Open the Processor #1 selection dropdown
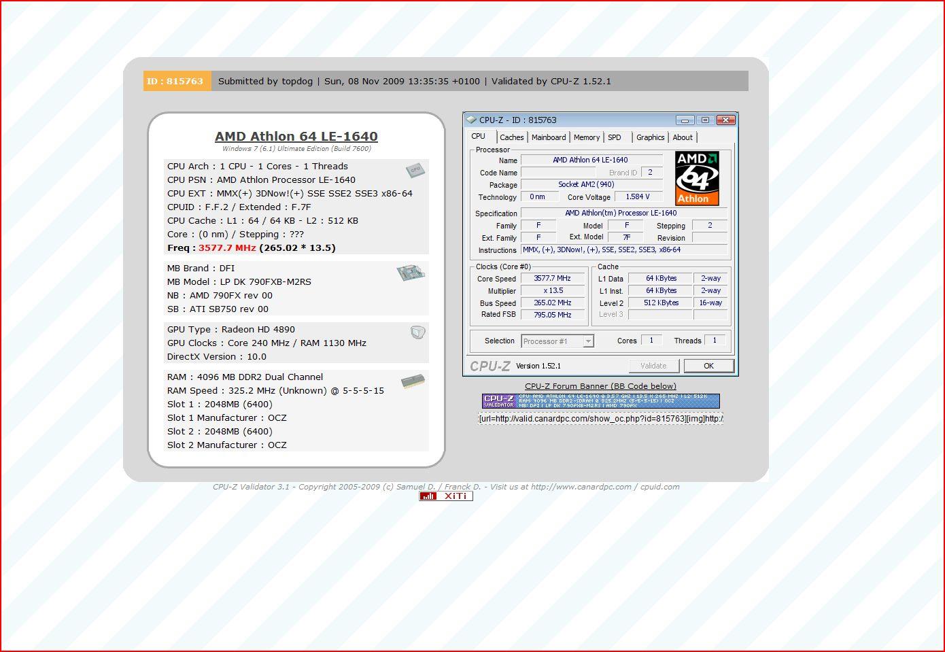945x652 pixels. pos(557,341)
